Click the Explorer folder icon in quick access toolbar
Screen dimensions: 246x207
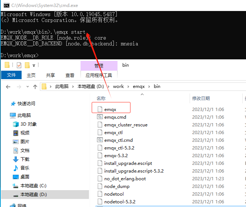tap(7, 65)
